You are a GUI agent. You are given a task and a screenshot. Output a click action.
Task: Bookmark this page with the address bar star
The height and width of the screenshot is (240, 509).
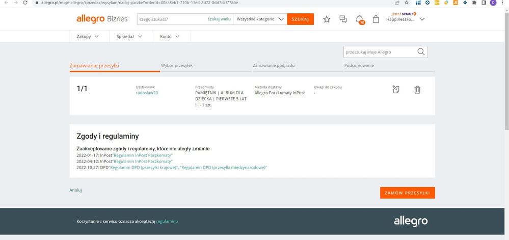(406, 3)
